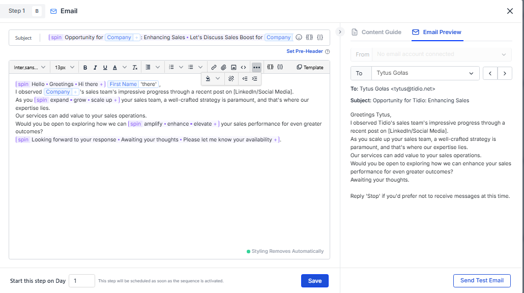Screen dimensions: 524x293
Task: Add a spin variant after 'Hi there'
Action: coord(101,84)
